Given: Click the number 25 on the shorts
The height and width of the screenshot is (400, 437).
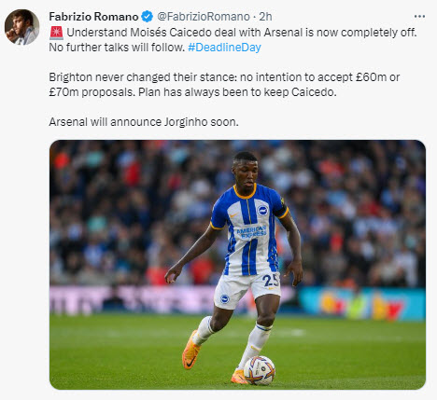Looking at the screenshot, I should [x=271, y=281].
